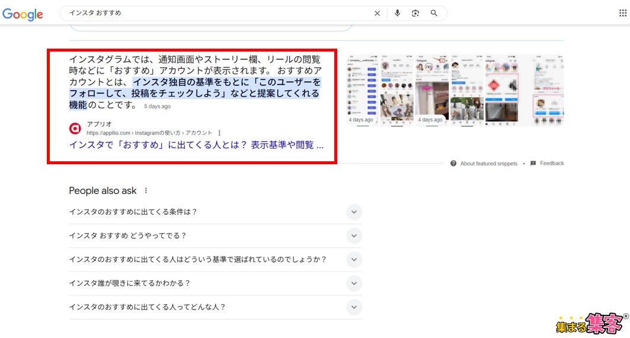Screen dimensions: 630x338
Task: Open the 「インスタで「おすすめ」に出てくる人とは？」 result link
Action: (196, 145)
